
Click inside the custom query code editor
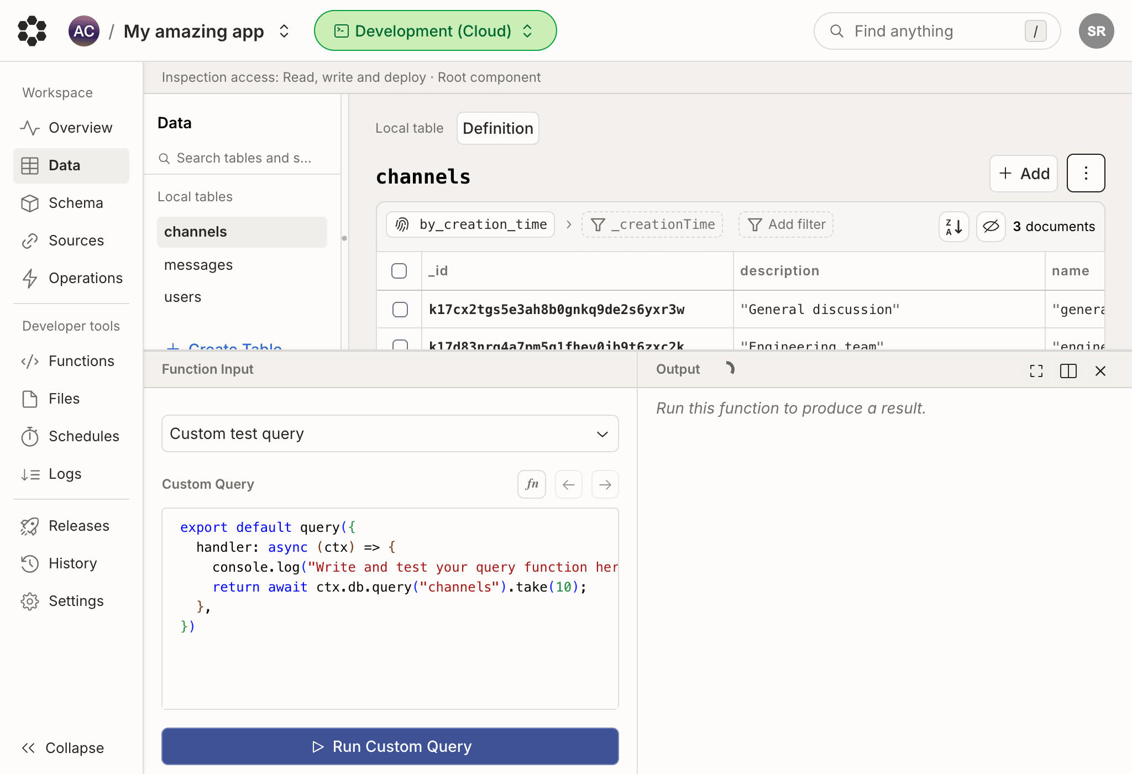390,609
